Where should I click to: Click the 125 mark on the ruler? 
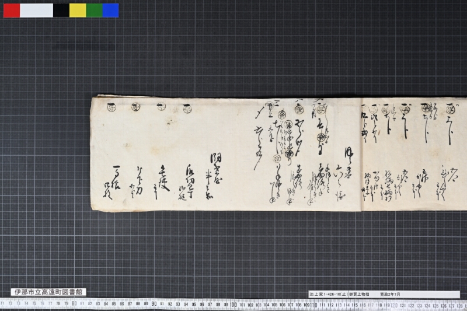[435, 306]
